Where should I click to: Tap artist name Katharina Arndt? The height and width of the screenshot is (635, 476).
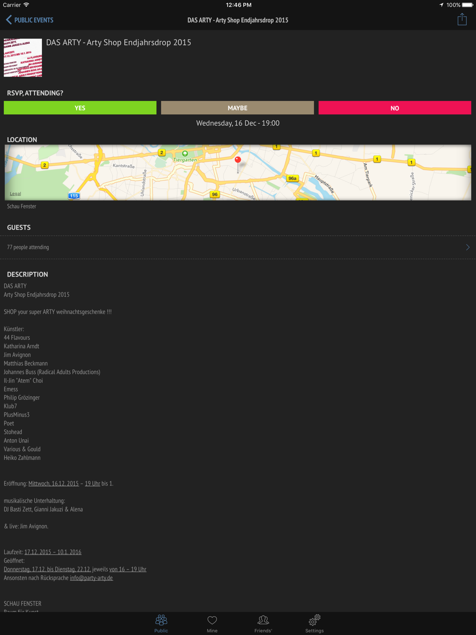pos(21,346)
